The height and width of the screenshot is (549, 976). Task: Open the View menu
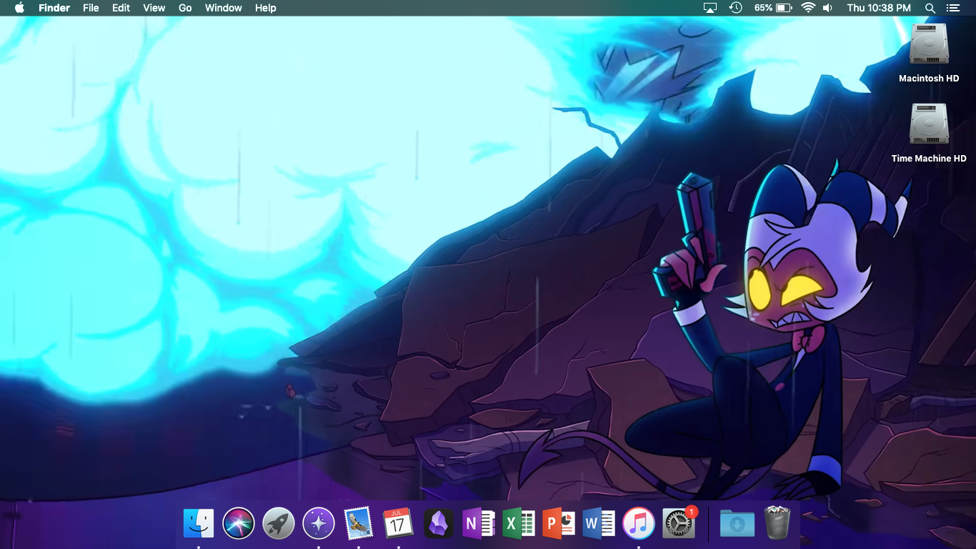click(x=154, y=8)
